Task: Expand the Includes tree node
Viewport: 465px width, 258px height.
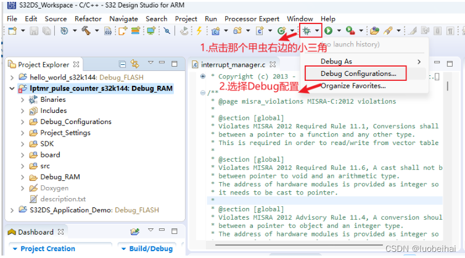Action: tap(23, 110)
